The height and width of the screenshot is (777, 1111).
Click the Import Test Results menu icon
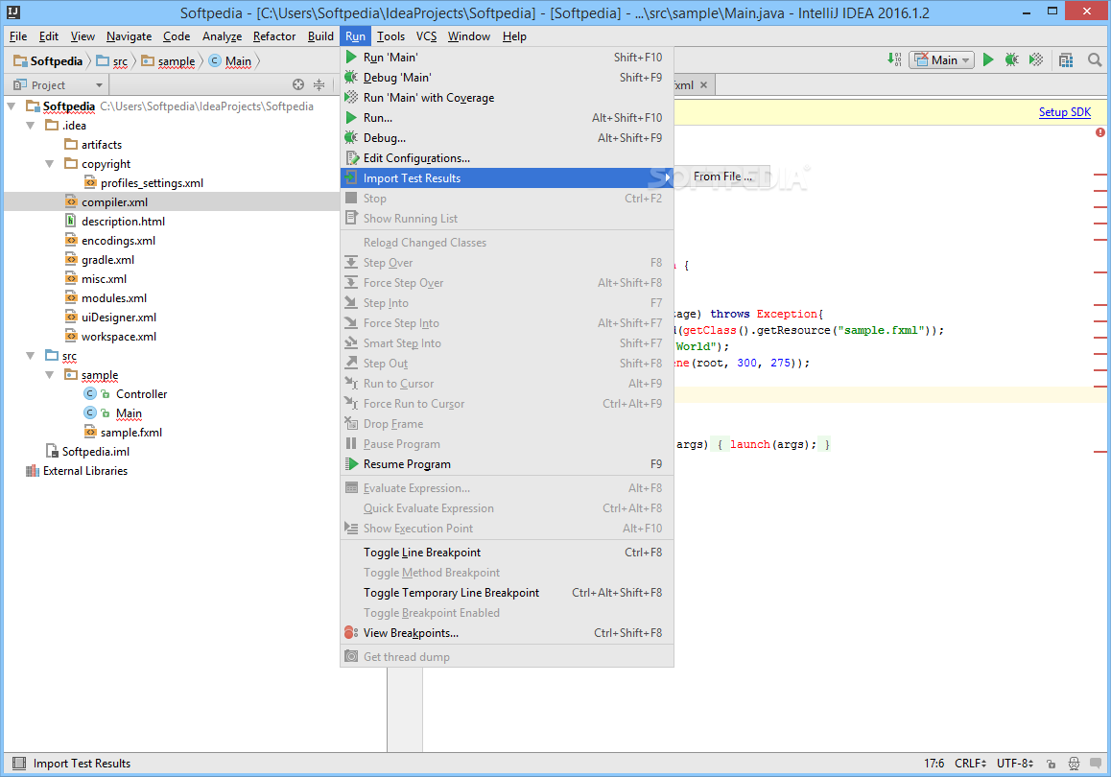351,177
